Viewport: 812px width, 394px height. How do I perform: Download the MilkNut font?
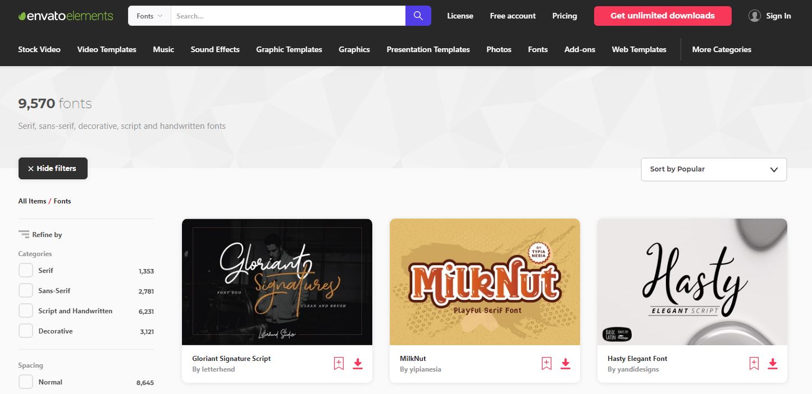tap(565, 364)
